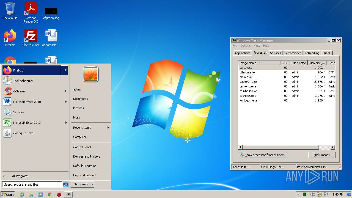Screen dimensions: 352x198
Task: Open Firefox from the Start menu list
Action: coord(32,70)
